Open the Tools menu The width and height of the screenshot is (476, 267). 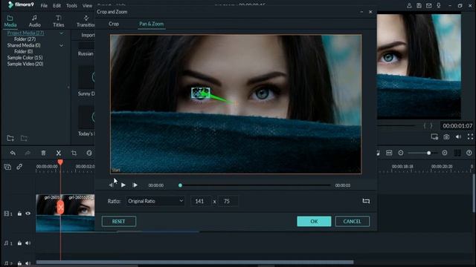tap(71, 6)
